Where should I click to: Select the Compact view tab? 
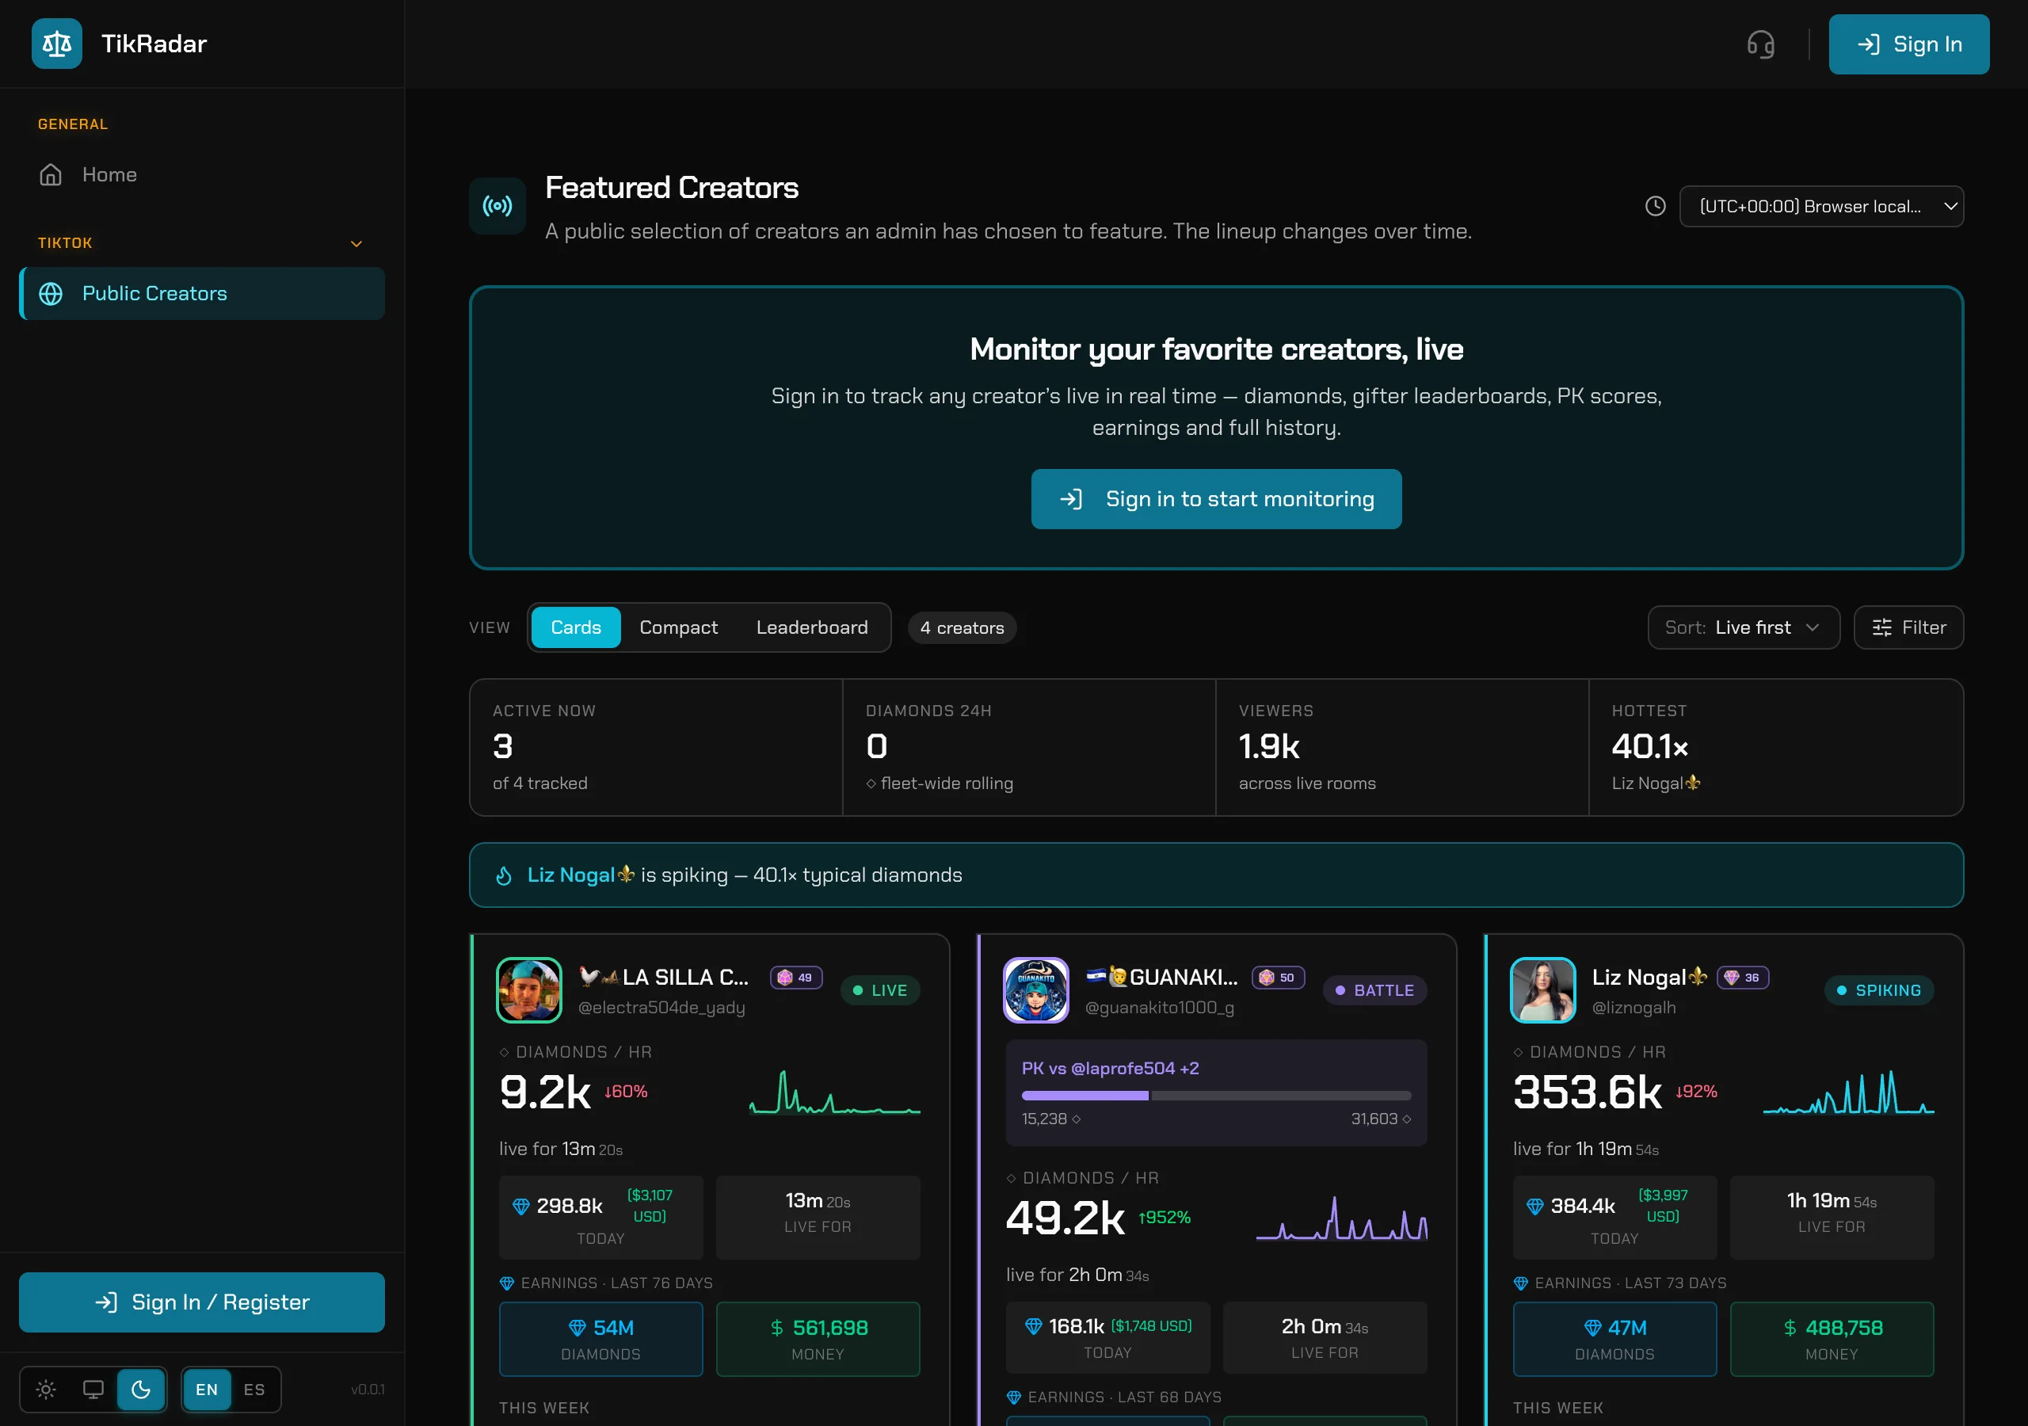click(x=678, y=627)
